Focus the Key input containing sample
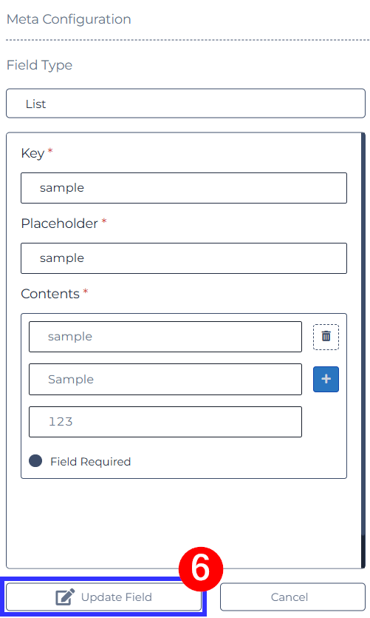 184,187
